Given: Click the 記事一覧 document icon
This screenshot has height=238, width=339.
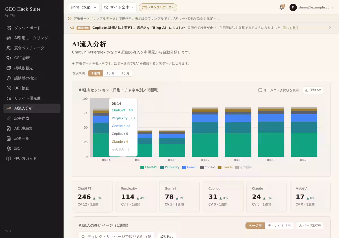Looking at the screenshot, I should point(9,138).
